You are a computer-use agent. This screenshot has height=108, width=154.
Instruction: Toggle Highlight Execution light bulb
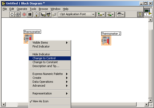pos(37,15)
